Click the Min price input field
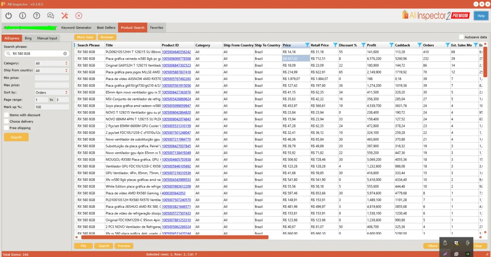Image resolution: width=491 pixels, height=257 pixels. click(x=52, y=78)
